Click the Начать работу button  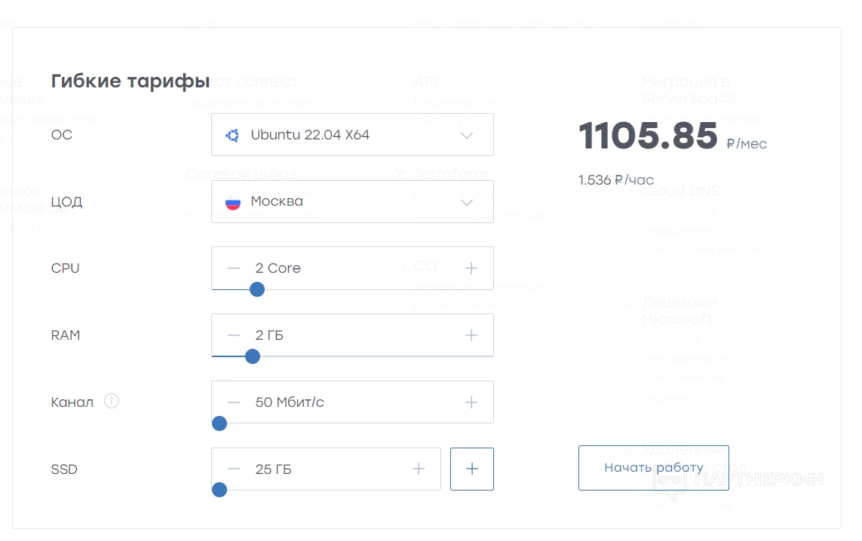[x=653, y=468]
